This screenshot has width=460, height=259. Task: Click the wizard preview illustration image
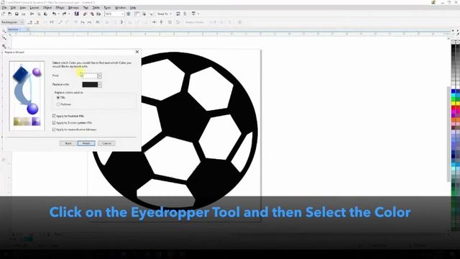pos(27,96)
